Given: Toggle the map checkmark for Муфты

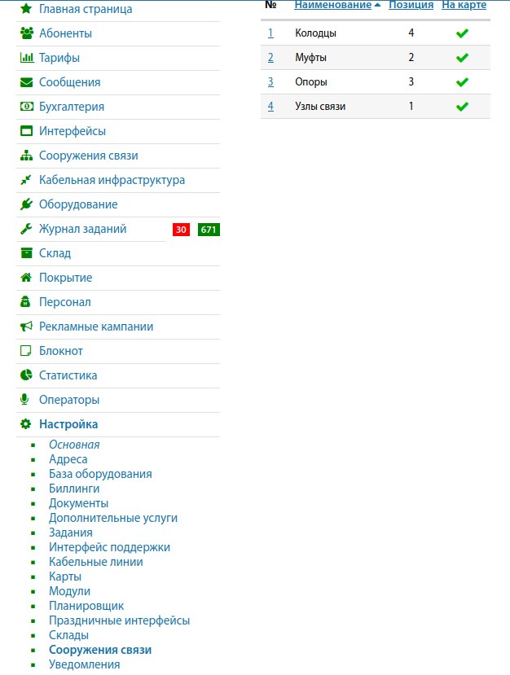Looking at the screenshot, I should click(x=462, y=58).
